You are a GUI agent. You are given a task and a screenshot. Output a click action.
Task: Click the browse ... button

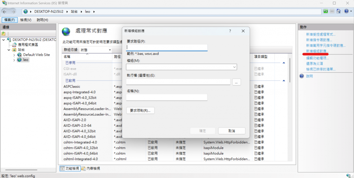click(236, 82)
